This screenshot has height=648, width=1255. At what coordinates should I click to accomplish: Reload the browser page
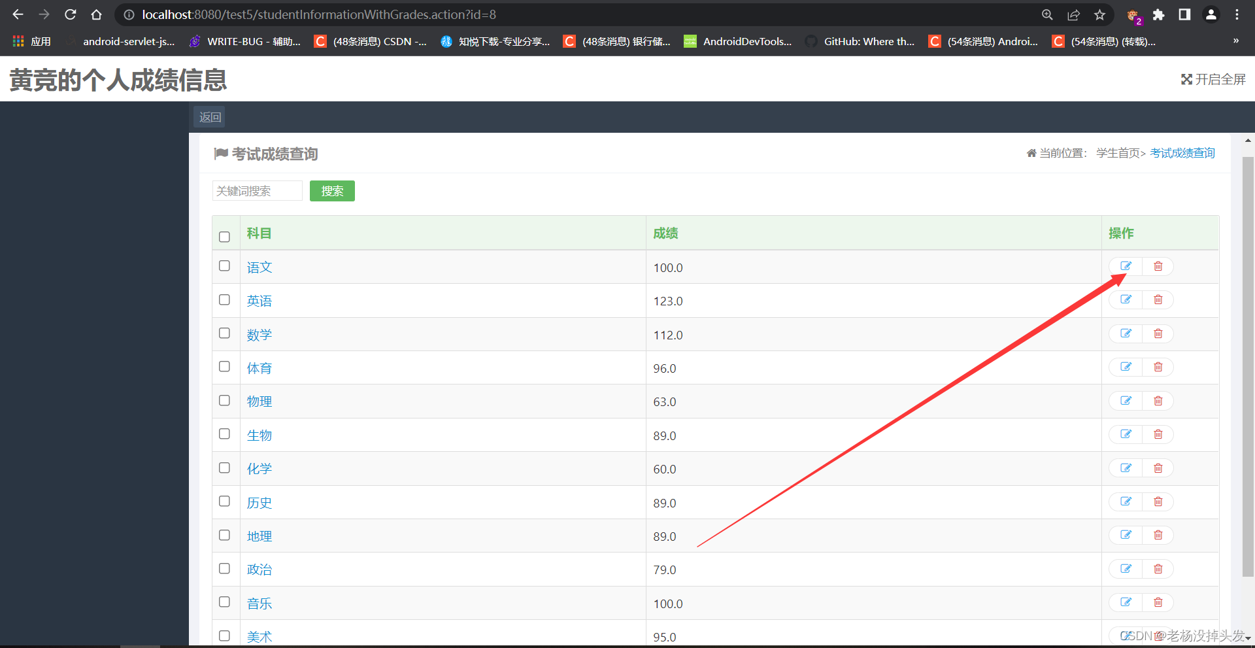(x=71, y=14)
